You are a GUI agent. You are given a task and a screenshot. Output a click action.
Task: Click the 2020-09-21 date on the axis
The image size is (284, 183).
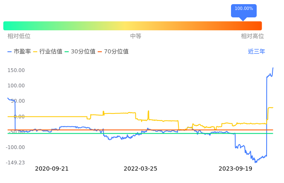pos(52,169)
